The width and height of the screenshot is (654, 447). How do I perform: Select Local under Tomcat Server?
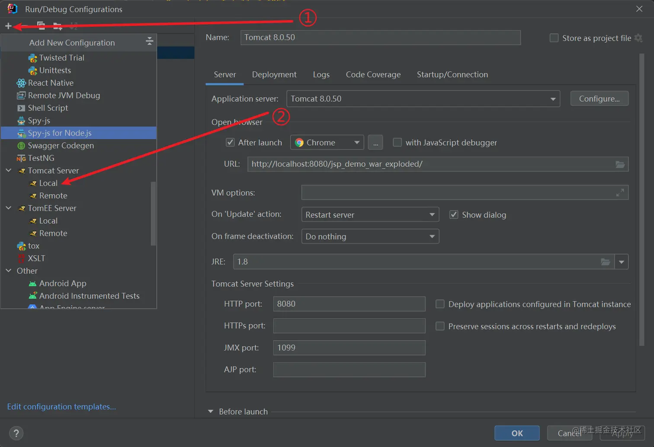pos(48,183)
